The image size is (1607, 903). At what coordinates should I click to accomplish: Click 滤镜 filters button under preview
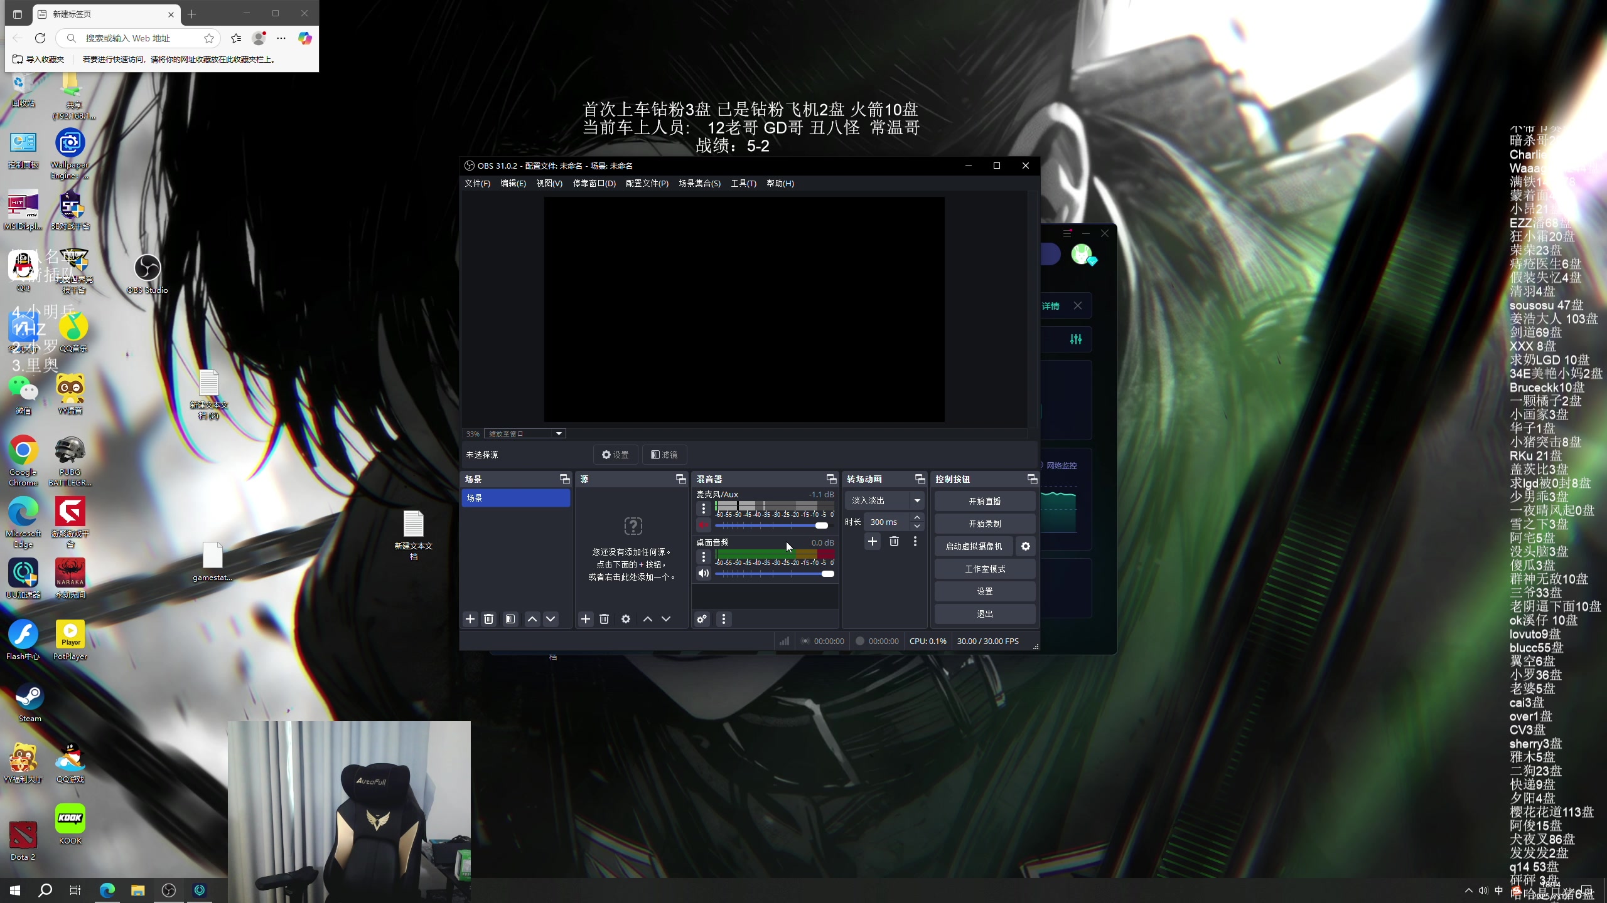(664, 455)
